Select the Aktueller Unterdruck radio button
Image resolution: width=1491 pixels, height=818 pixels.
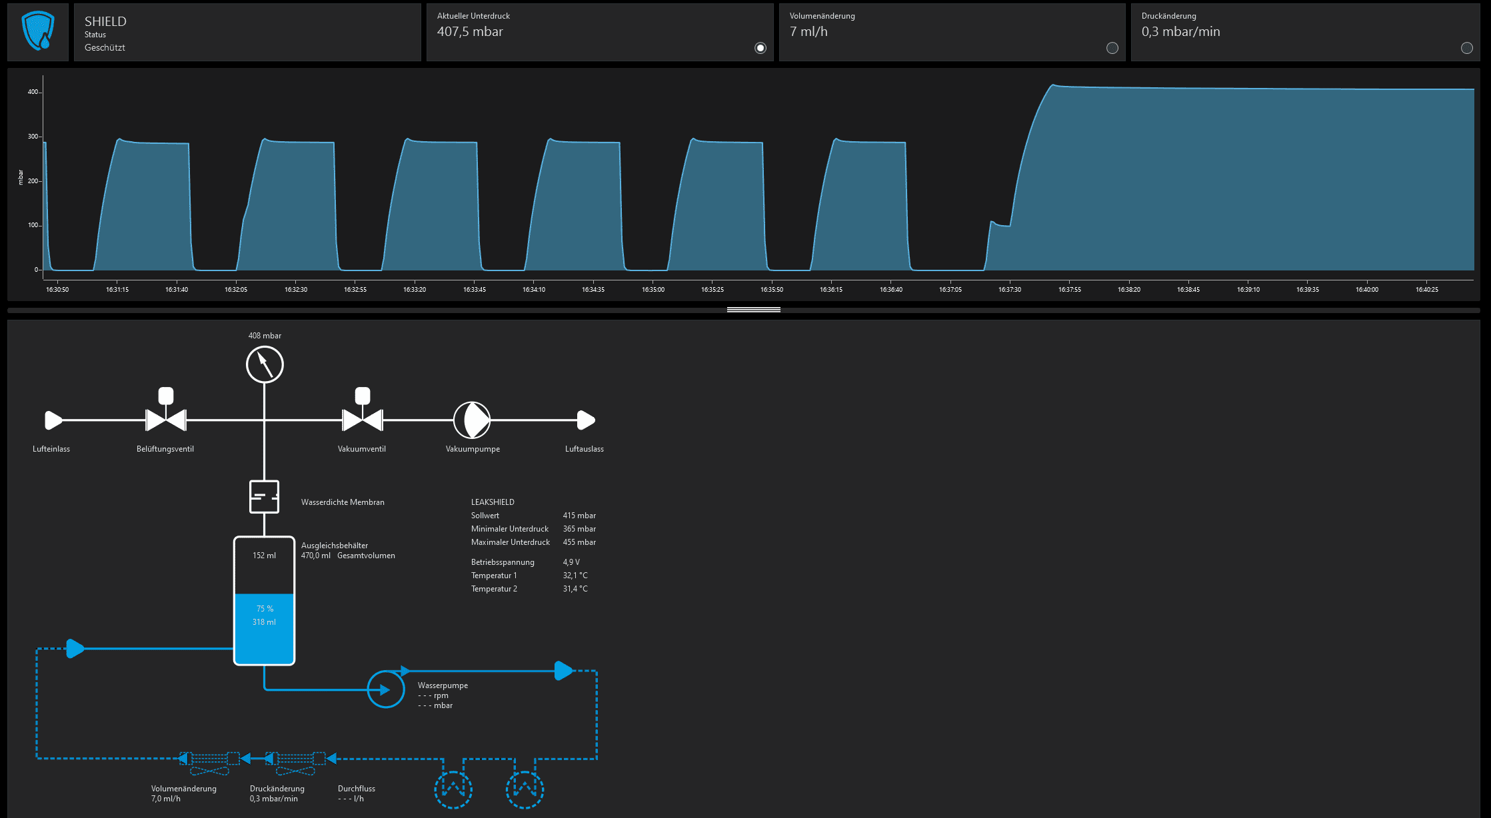click(760, 48)
